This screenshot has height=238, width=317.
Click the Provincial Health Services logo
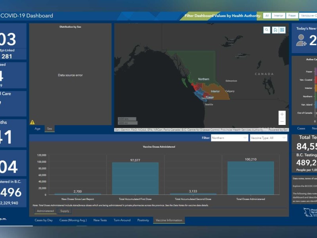309,212
